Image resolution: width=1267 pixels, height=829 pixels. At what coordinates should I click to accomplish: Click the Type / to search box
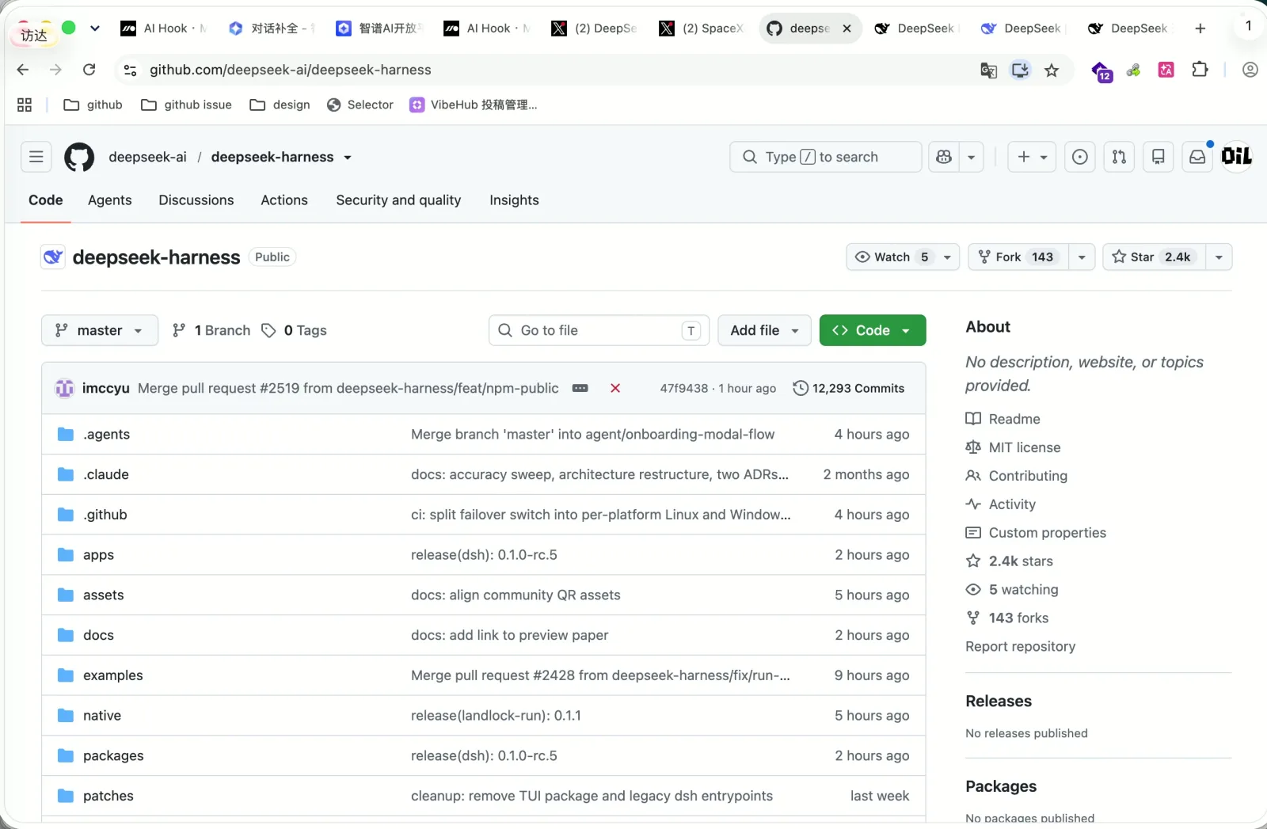point(826,157)
